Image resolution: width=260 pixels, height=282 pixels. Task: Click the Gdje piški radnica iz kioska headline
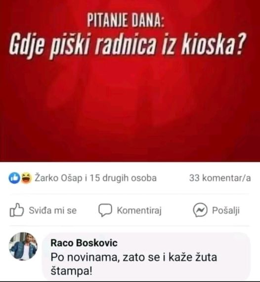(127, 45)
